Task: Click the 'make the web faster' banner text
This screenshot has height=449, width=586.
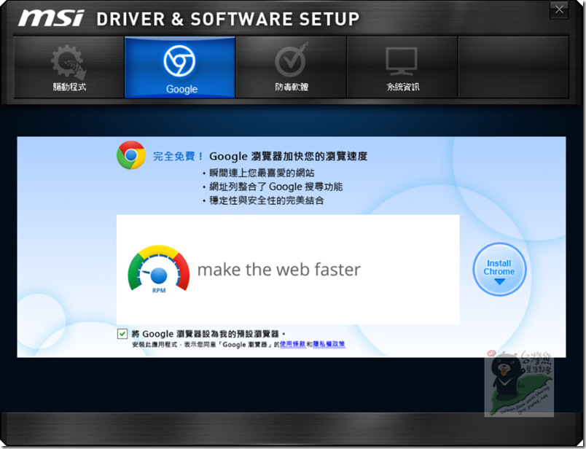Action: pyautogui.click(x=279, y=270)
